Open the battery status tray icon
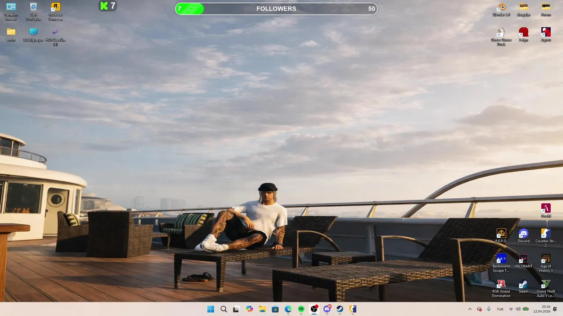This screenshot has height=316, width=563. click(x=526, y=309)
